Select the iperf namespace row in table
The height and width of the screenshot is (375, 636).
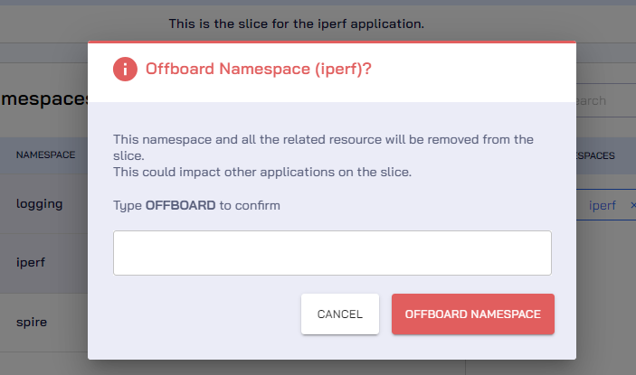click(x=43, y=263)
